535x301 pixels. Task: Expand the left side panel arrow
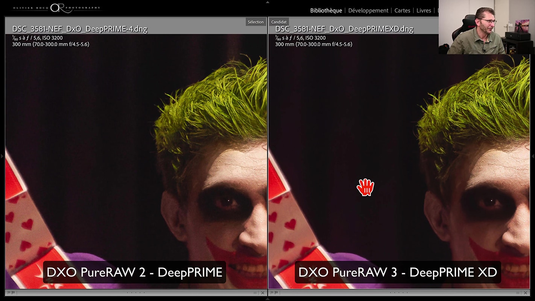tap(2, 156)
